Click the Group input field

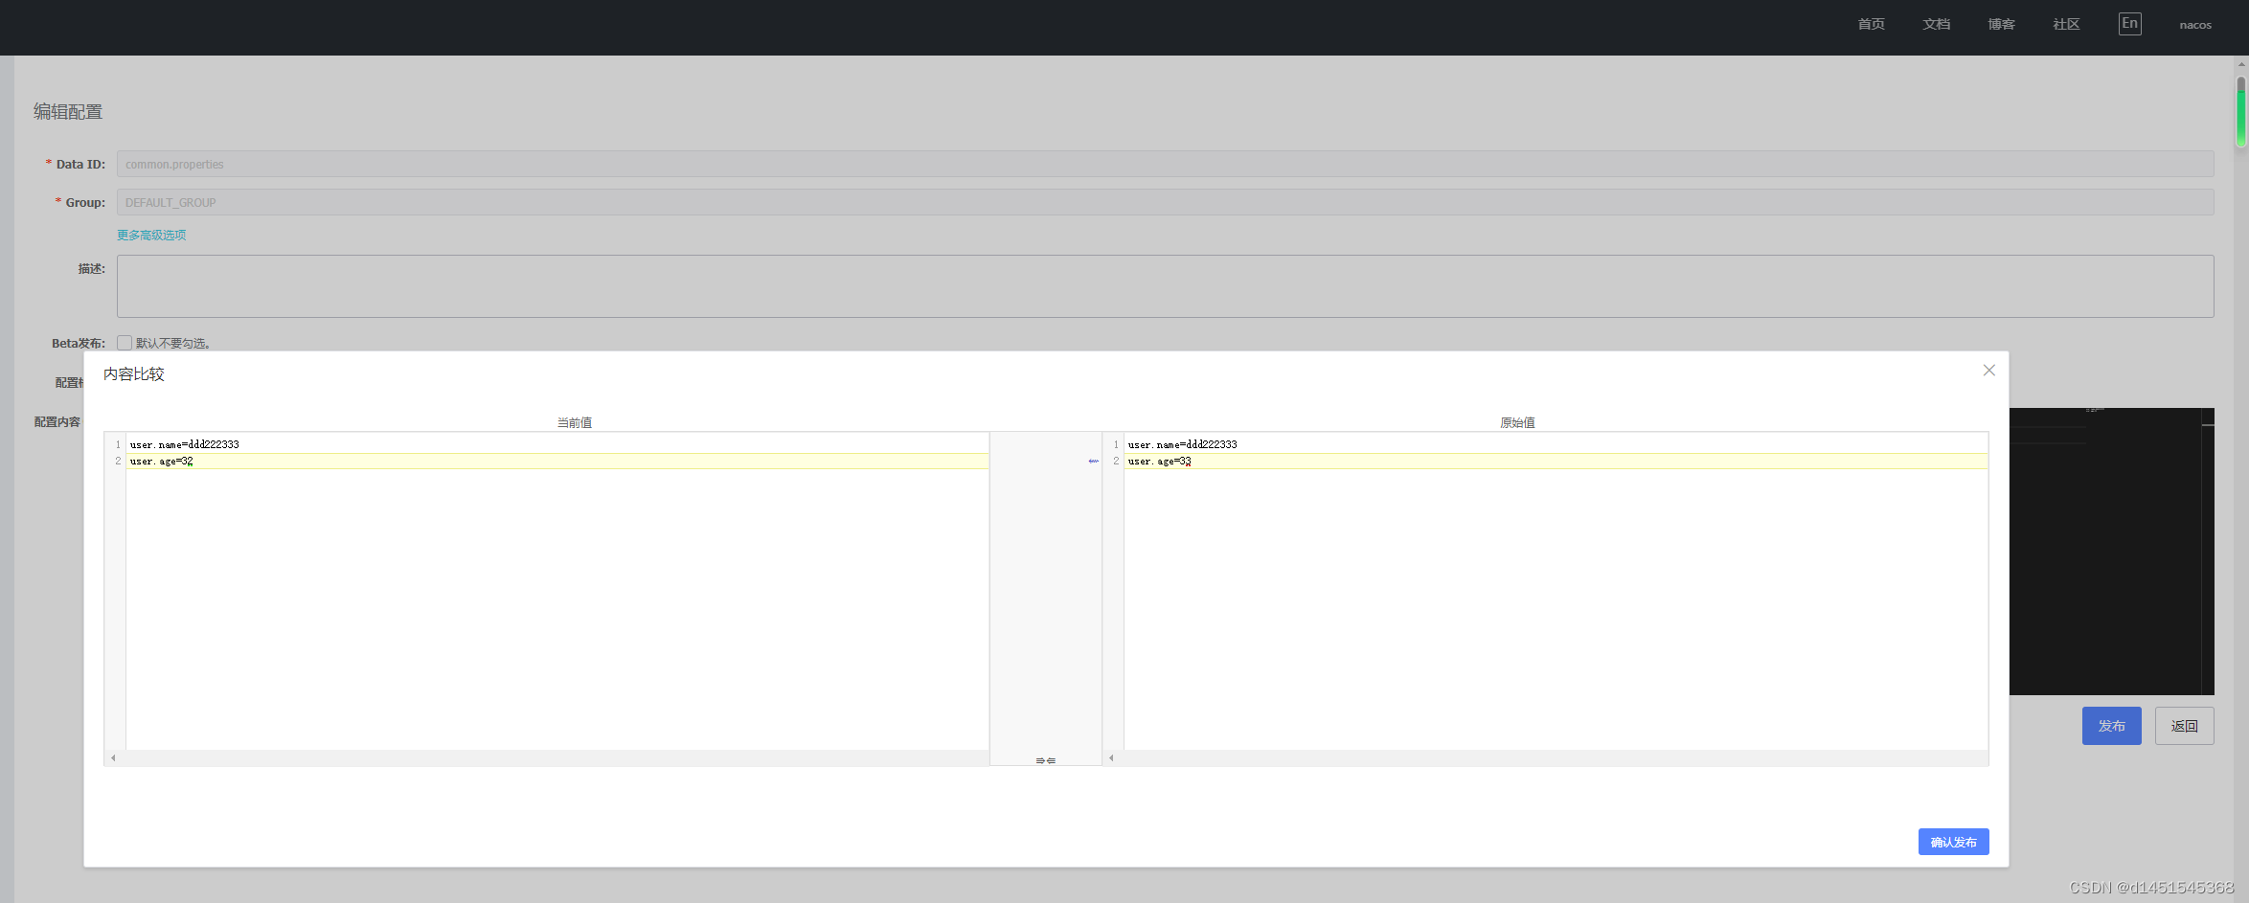pyautogui.click(x=1165, y=202)
